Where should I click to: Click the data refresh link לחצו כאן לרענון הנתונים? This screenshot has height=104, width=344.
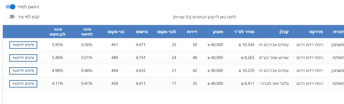pos(204,17)
